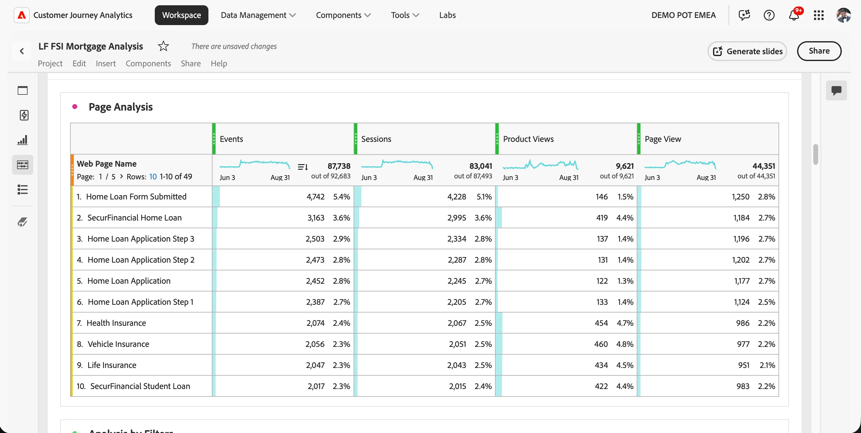Image resolution: width=861 pixels, height=433 pixels.
Task: Open the Components list icon in rail
Action: tap(23, 189)
